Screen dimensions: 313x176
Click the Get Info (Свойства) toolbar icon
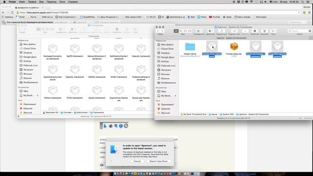(x=255, y=31)
